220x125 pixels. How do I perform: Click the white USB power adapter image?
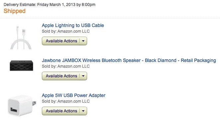[x=22, y=106]
